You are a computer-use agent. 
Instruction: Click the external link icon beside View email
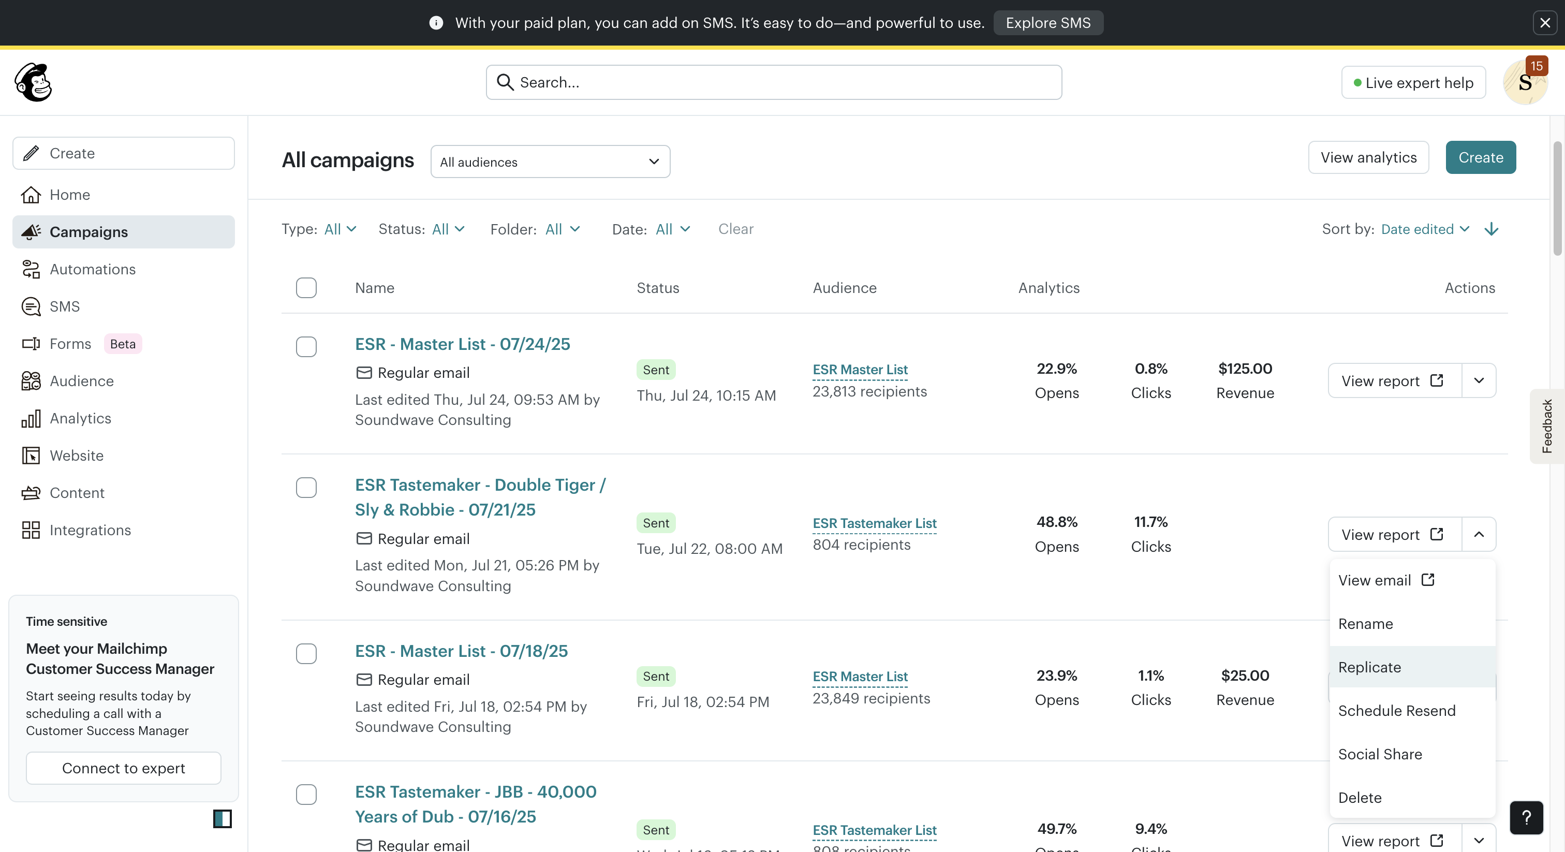coord(1428,580)
